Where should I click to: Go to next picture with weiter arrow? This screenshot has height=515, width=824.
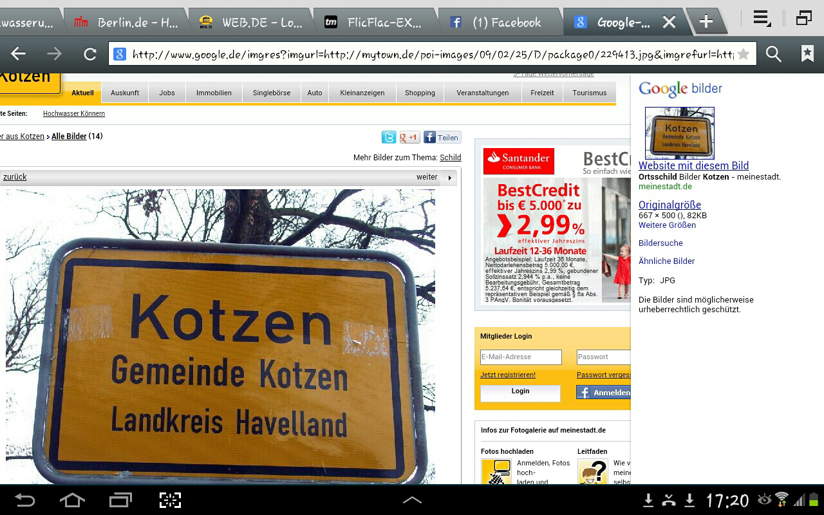[x=449, y=177]
